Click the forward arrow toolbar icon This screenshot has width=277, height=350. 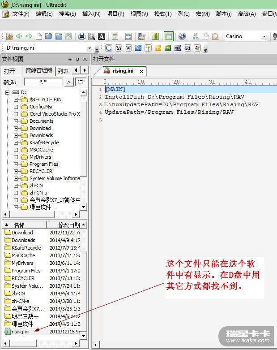29,36
